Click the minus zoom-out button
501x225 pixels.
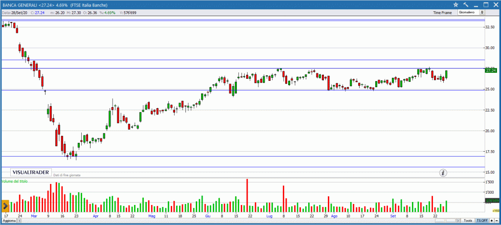pyautogui.click(x=497, y=221)
